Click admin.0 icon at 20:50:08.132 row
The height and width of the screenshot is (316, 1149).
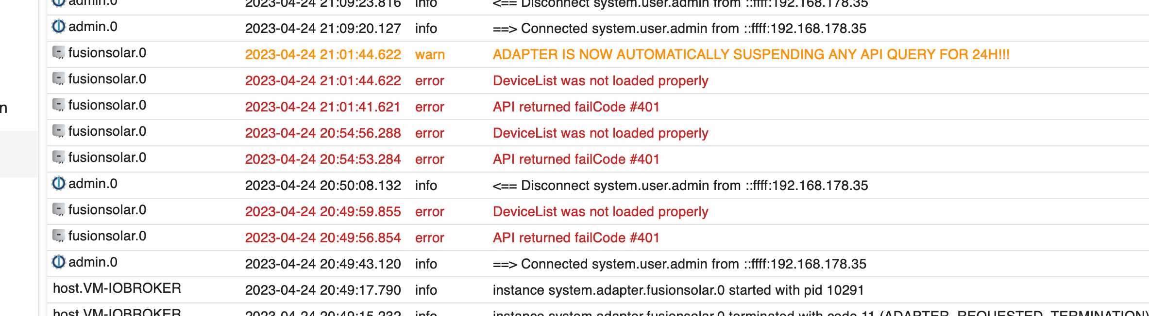tap(59, 183)
